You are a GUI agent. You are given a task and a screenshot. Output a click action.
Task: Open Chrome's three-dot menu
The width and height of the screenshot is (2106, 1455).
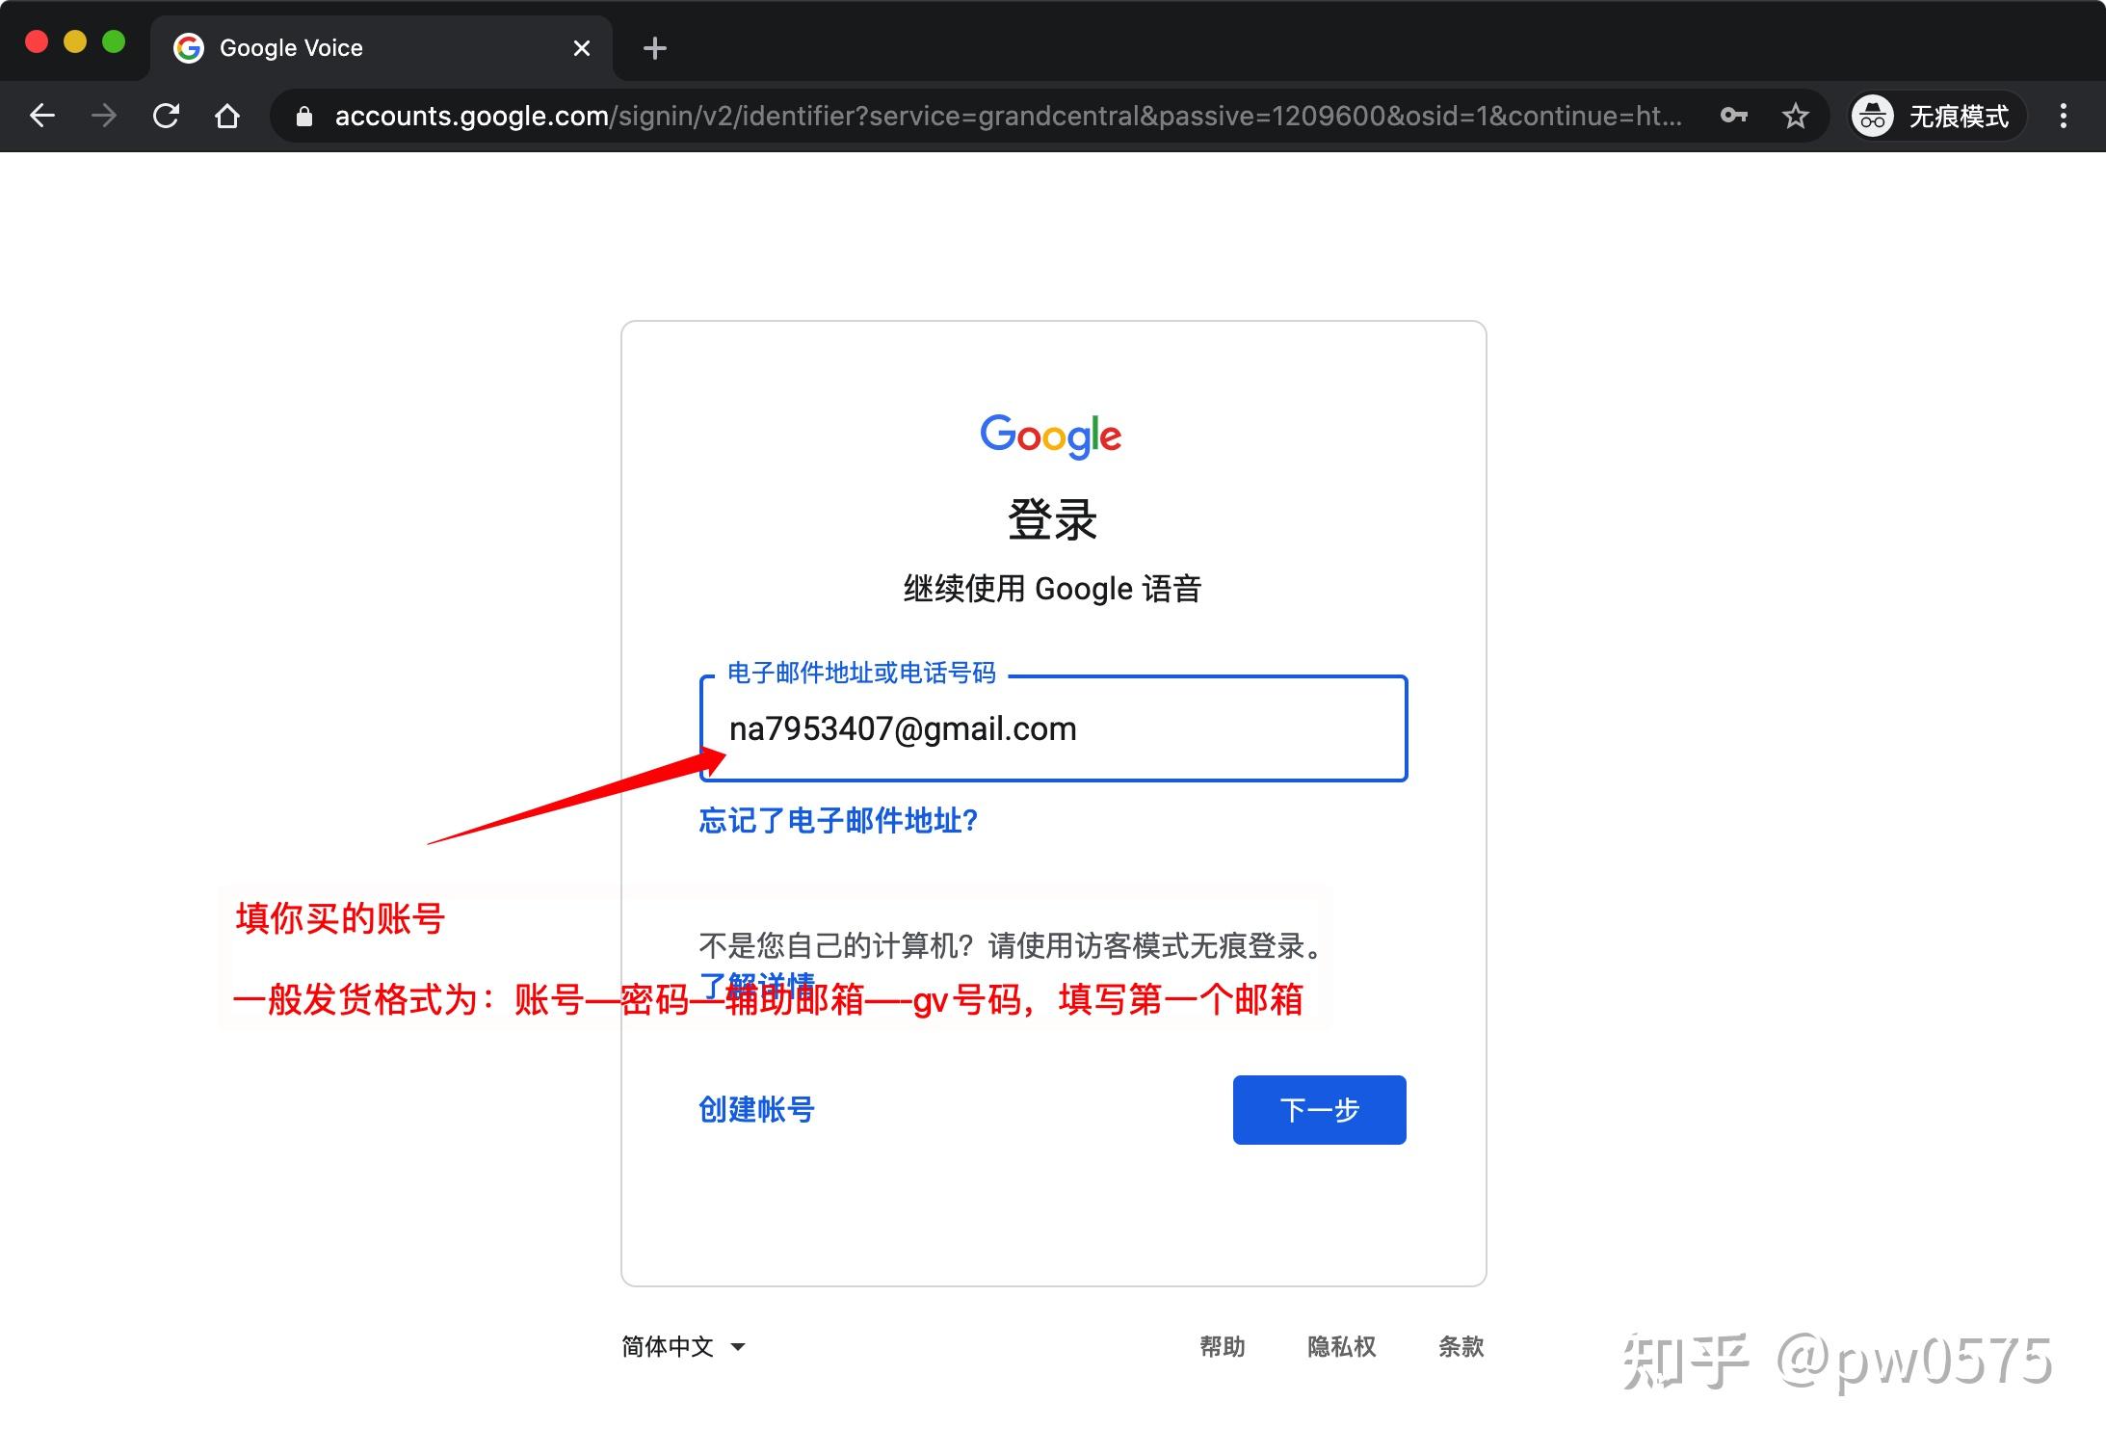point(2064,116)
